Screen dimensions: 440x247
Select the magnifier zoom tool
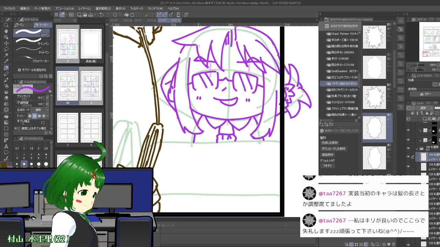[6, 25]
